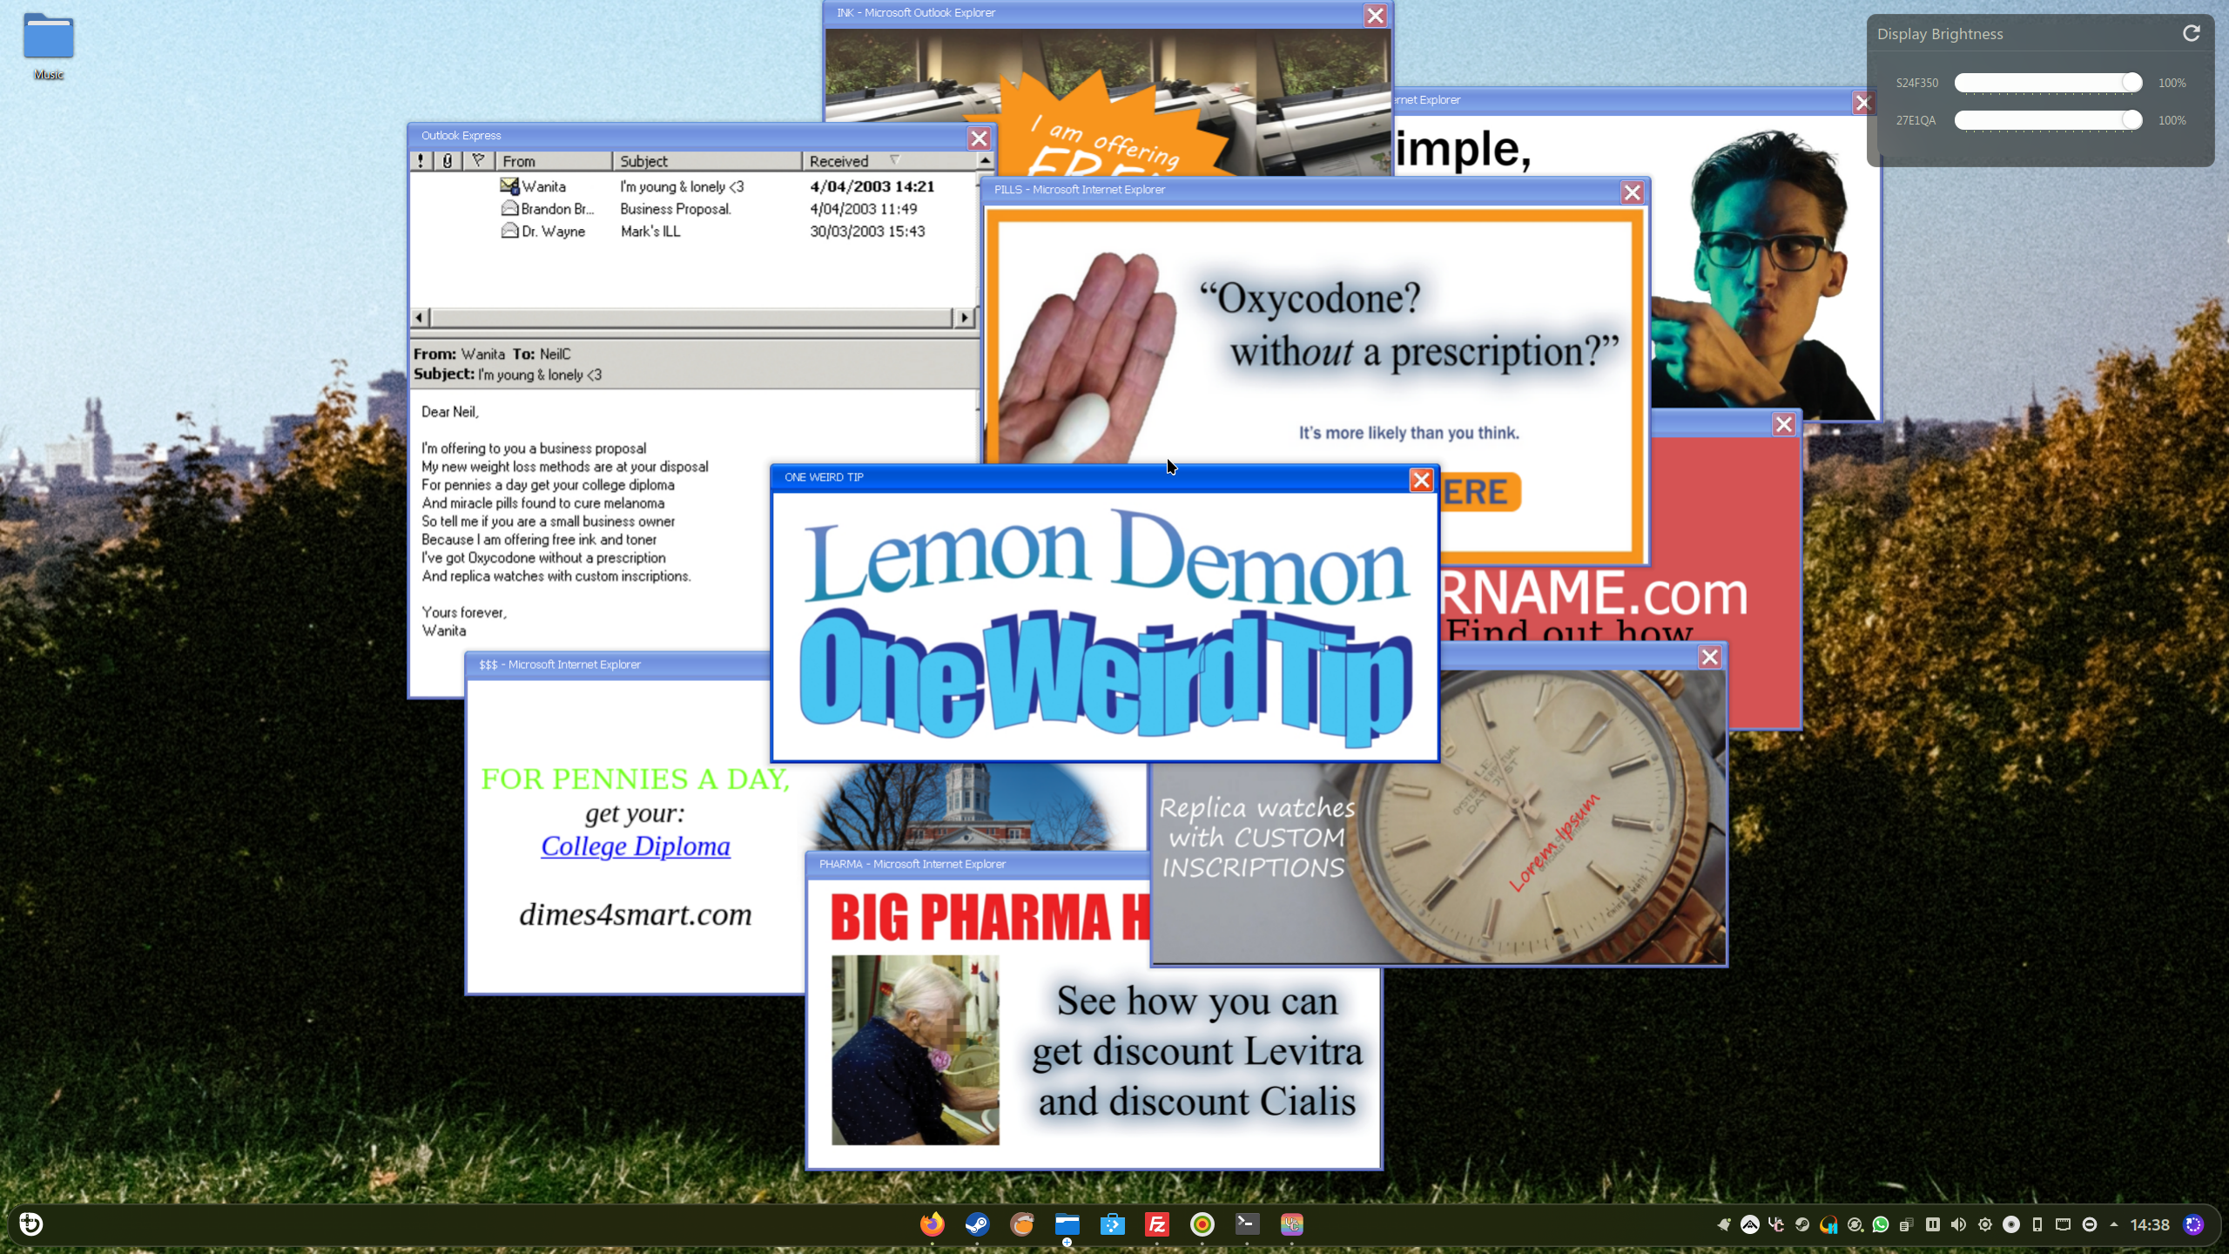Open WhatsApp from the system tray

[x=1881, y=1224]
